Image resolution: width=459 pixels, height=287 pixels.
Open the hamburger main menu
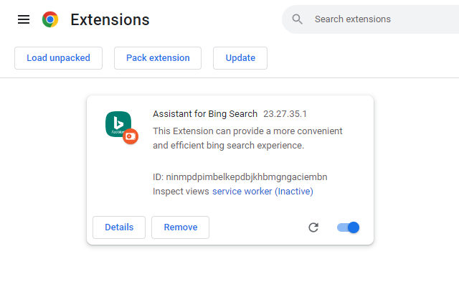coord(24,19)
